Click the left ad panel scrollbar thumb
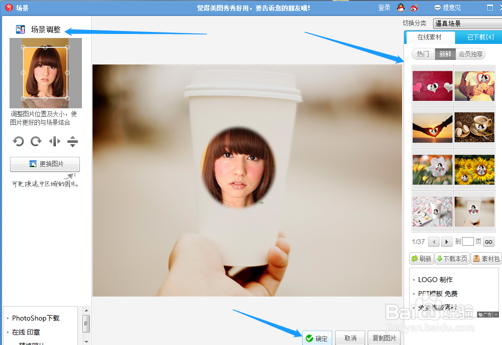The image size is (502, 345). tap(86, 324)
